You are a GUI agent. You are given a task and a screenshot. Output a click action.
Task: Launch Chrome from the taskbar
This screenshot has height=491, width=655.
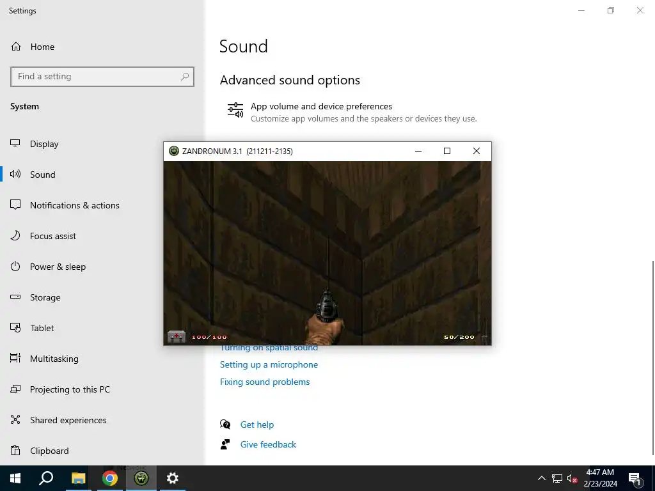click(109, 478)
